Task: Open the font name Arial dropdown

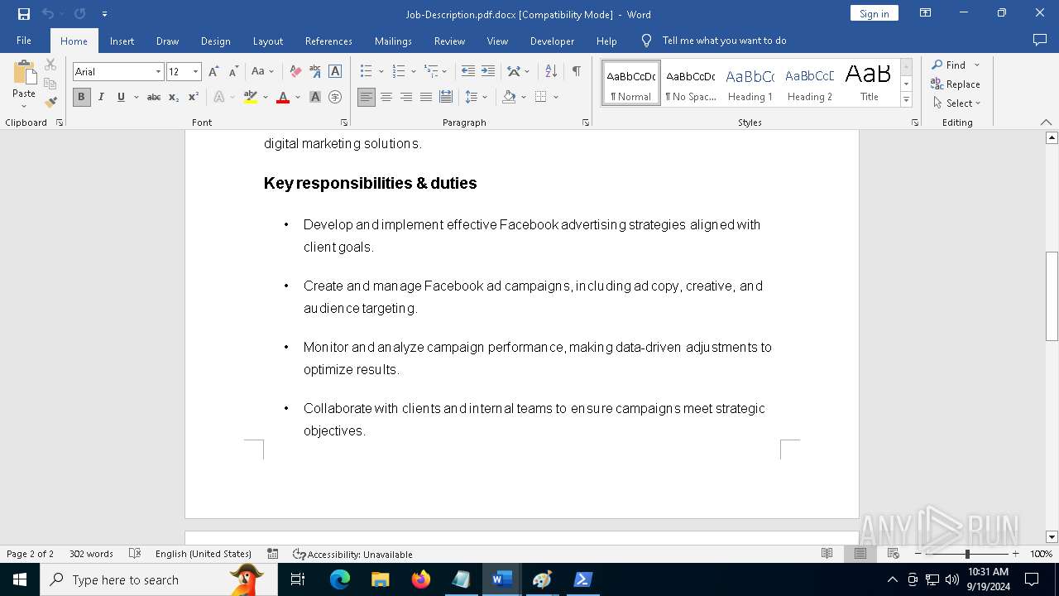Action: (158, 72)
